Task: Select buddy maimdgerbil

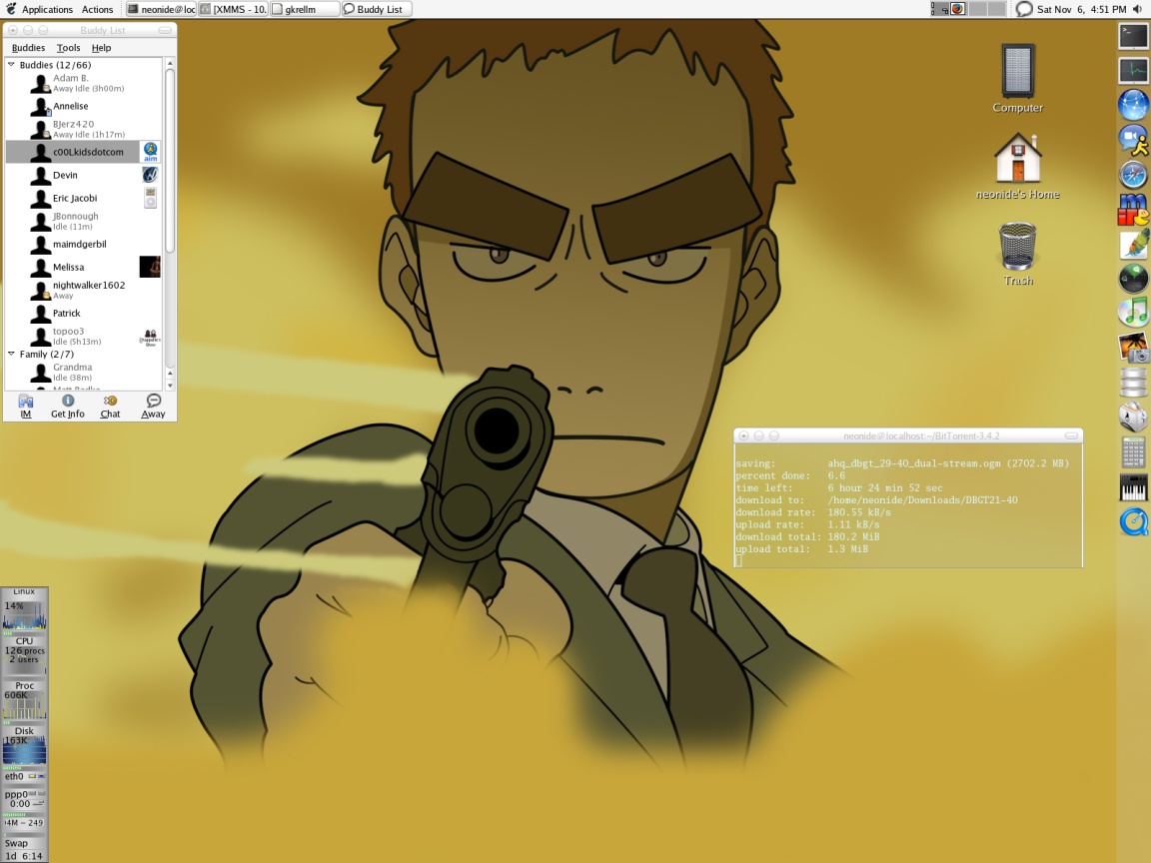Action: coord(84,244)
